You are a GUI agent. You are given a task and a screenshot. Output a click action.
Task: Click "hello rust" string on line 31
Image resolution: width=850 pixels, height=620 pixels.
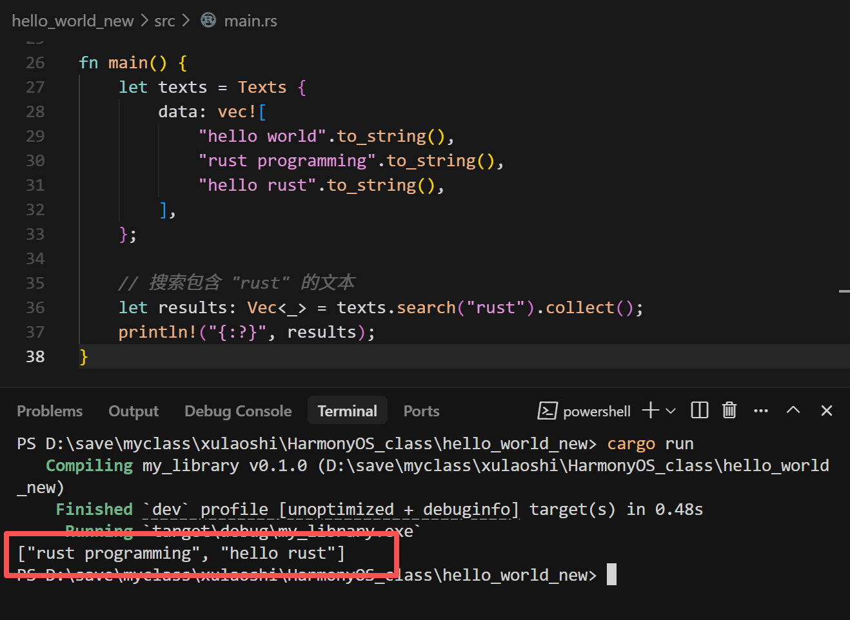coord(257,185)
